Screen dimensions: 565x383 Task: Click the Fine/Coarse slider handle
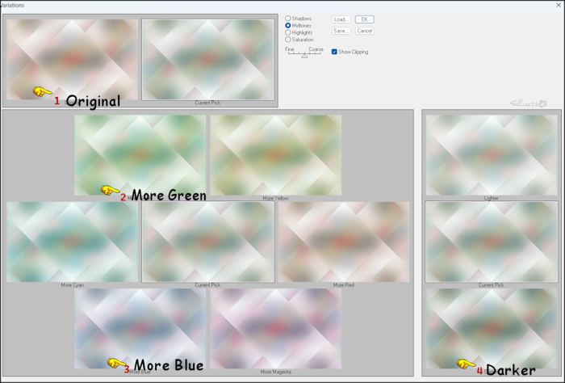point(304,56)
